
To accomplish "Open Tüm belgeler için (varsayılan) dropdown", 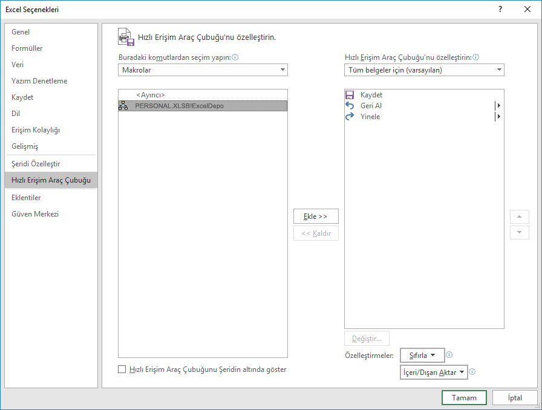I will 424,70.
